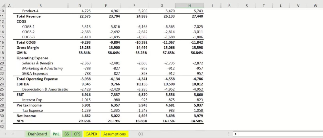
Task: Select row 11 header
Action: (x=3, y=16)
